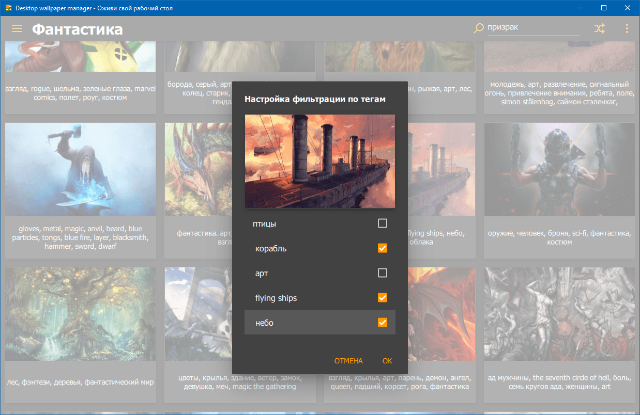Enable the арт tag checkbox
640x415 pixels.
[x=383, y=273]
